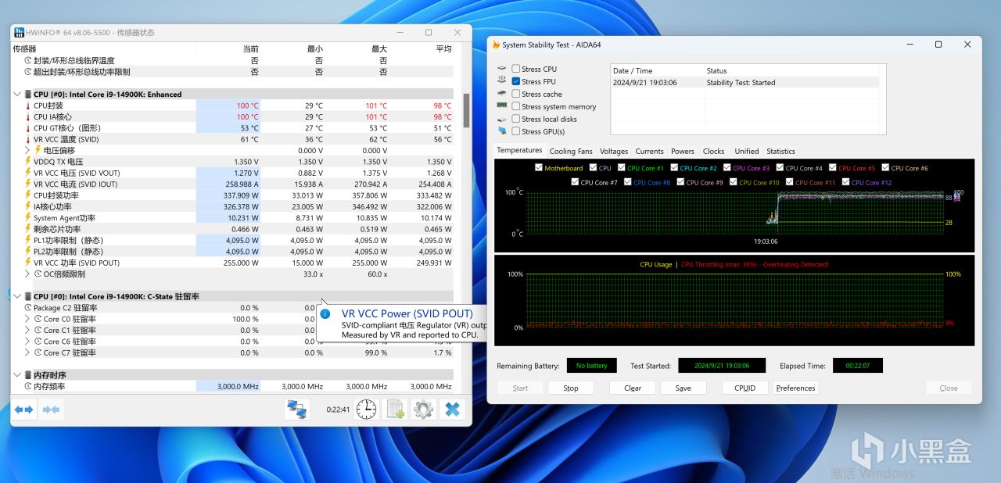1001x483 pixels.
Task: Switch to the Statistics tab
Action: [780, 152]
